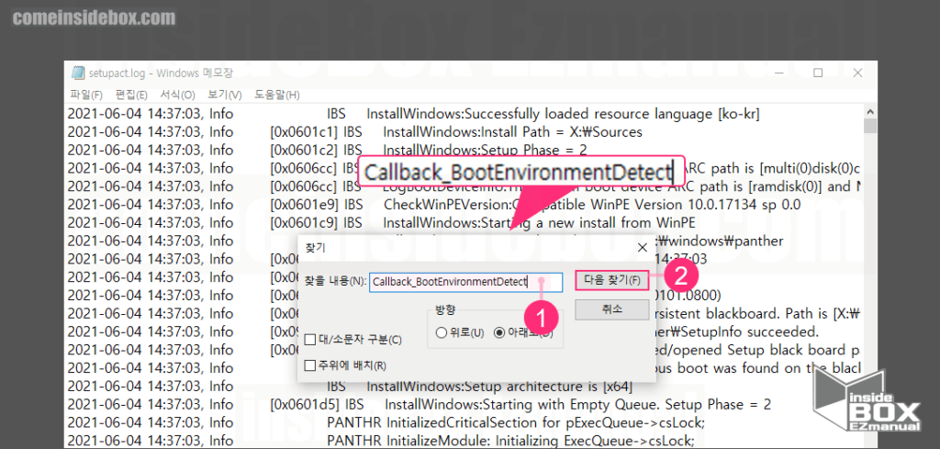The height and width of the screenshot is (449, 940).
Task: Select the 아래로 direction radio button
Action: 499,332
